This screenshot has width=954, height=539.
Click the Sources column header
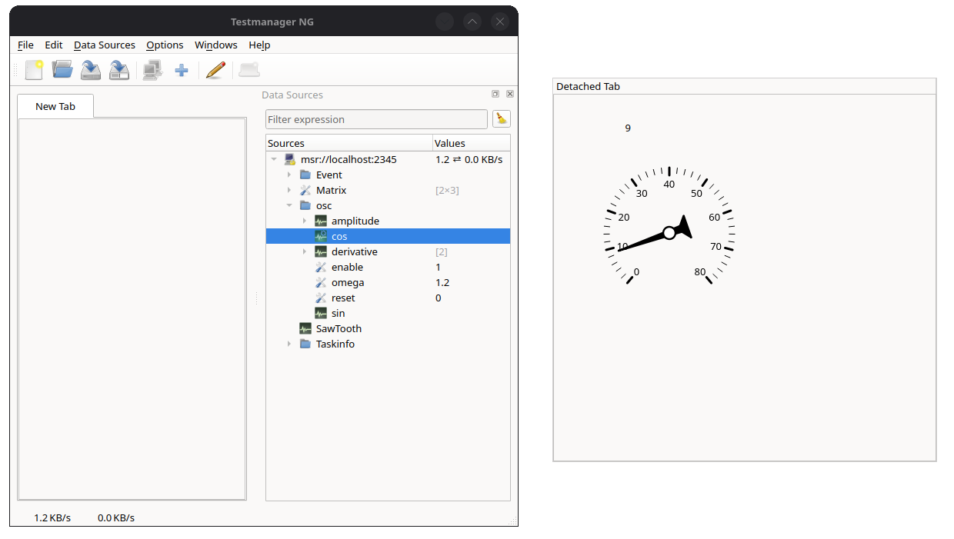click(349, 143)
